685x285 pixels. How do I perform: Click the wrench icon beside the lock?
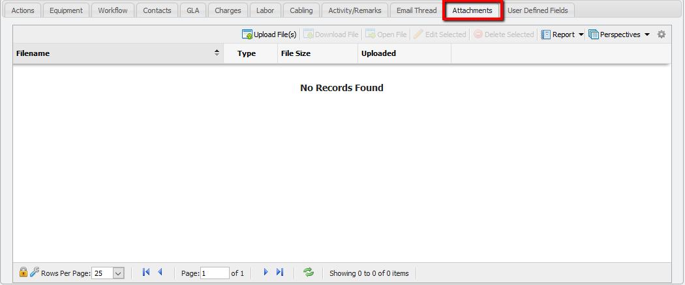click(35, 273)
